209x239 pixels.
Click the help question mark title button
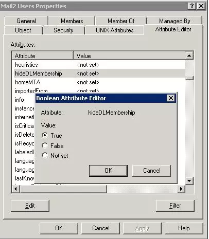pos(192,6)
